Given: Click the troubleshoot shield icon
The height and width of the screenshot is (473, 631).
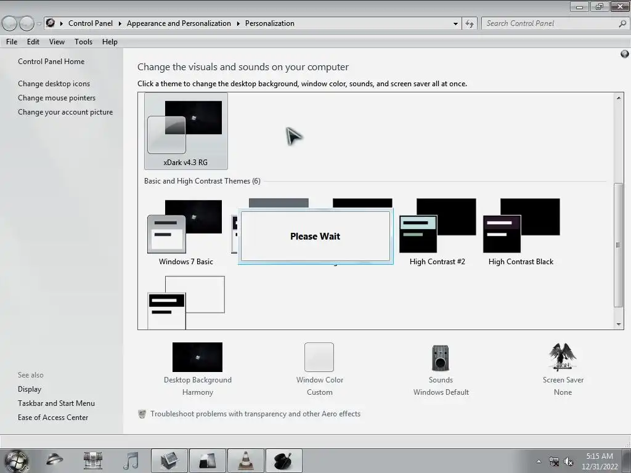Looking at the screenshot, I should [142, 414].
